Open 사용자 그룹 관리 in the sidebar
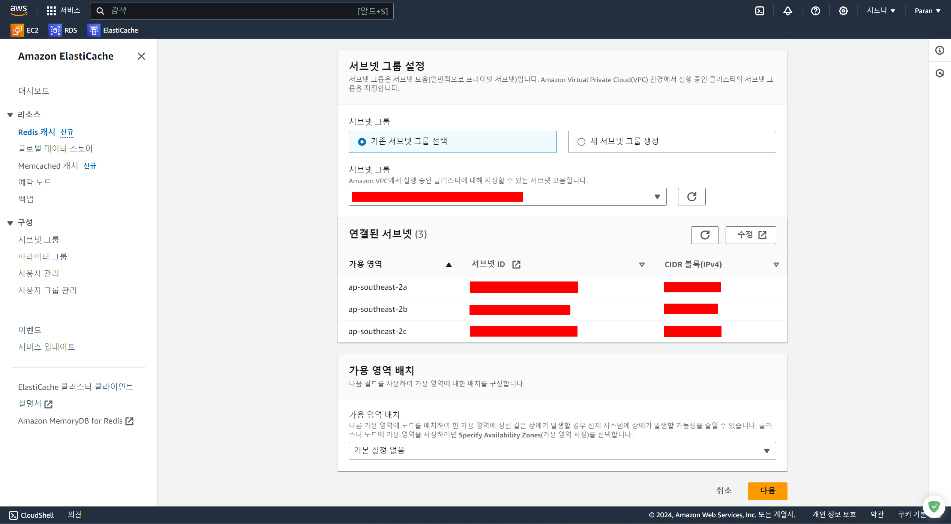 [x=48, y=290]
